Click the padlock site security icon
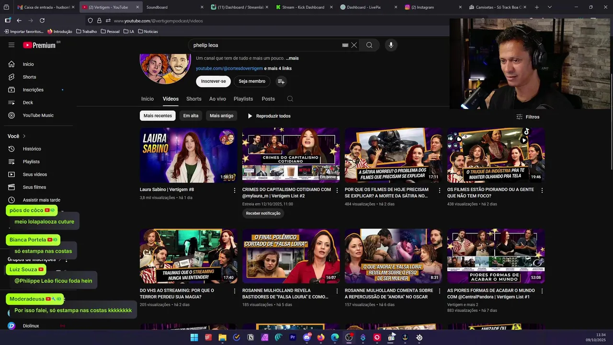Screen dimensions: 613x345 coord(99,21)
